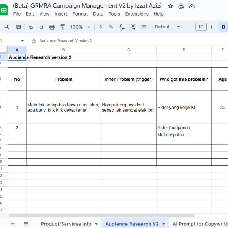Image resolution: width=228 pixels, height=228 pixels.
Task: Select column A header
Action: tap(17, 50)
